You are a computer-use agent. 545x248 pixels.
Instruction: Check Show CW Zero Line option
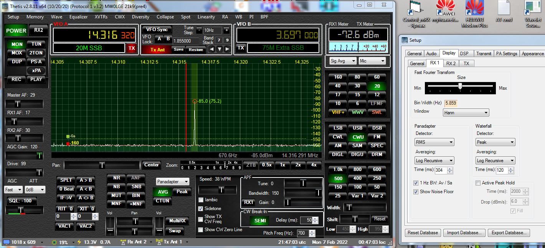(201, 230)
